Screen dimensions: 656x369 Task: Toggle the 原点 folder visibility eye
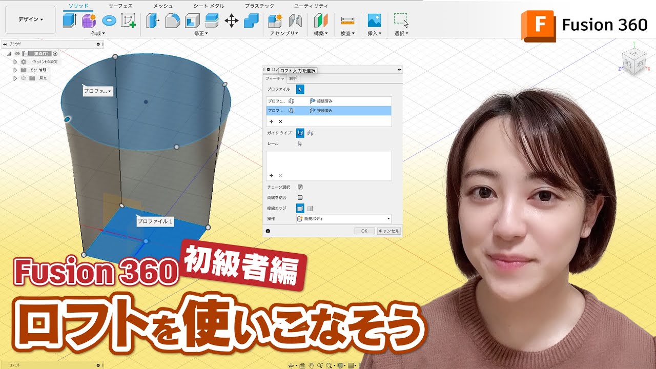pyautogui.click(x=24, y=78)
